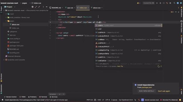This screenshot has height=102, width=183.
Task: Click RUN 'NPM INSTALL' button
Action: pyautogui.click(x=147, y=91)
